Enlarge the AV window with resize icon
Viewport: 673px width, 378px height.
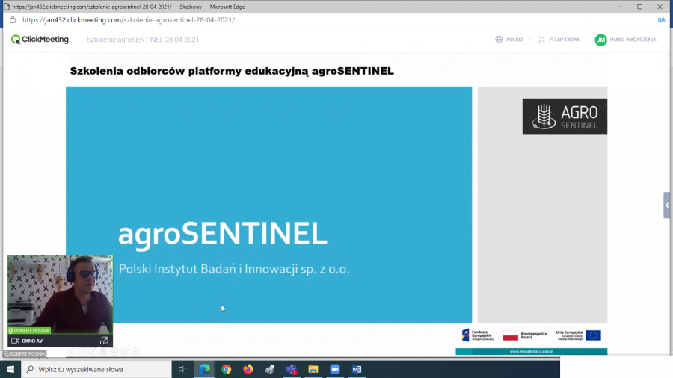pos(104,341)
